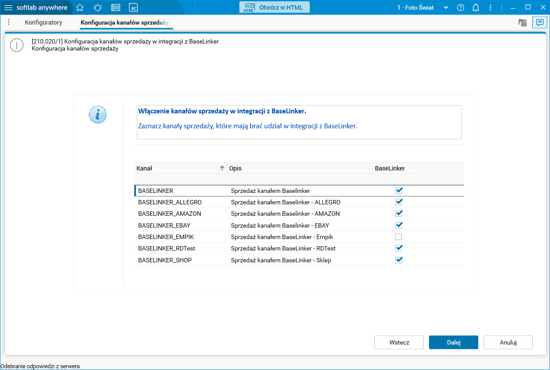Toggle the chat comments panel icon
The image size is (550, 370).
point(539,22)
